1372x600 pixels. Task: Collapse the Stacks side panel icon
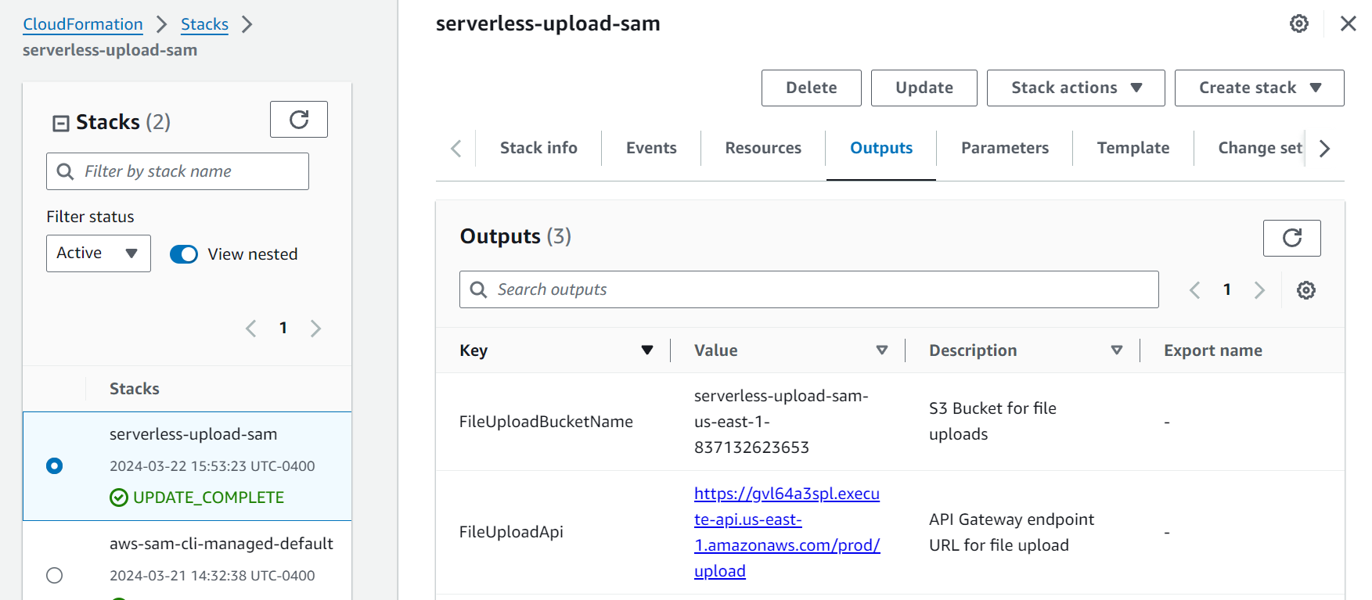pos(60,123)
